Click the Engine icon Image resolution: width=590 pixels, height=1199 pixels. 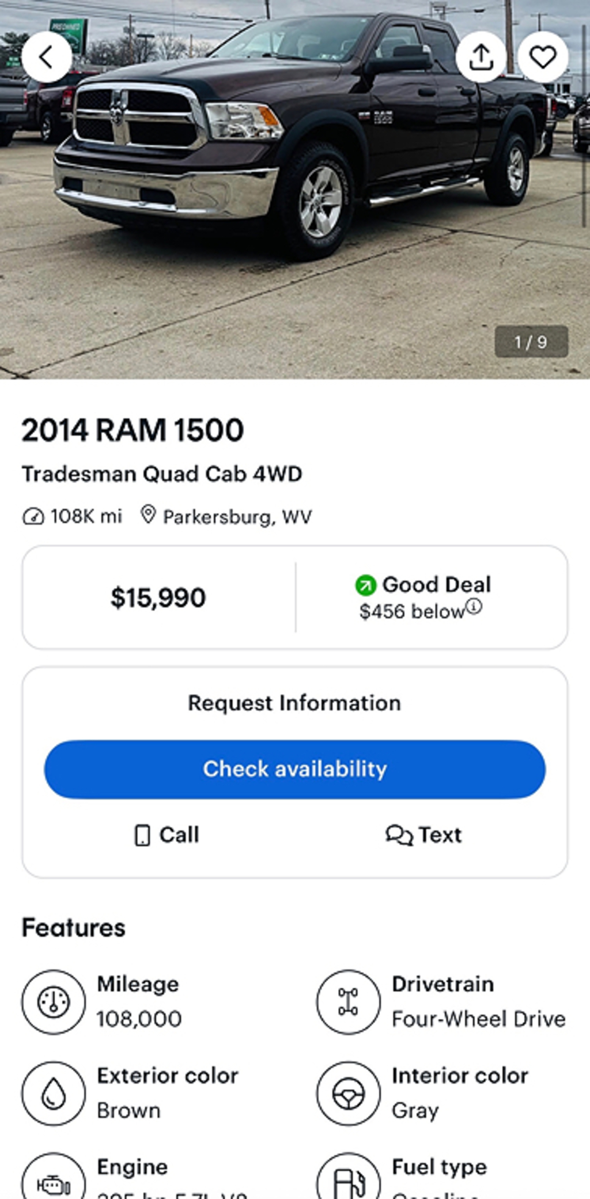point(54,1182)
